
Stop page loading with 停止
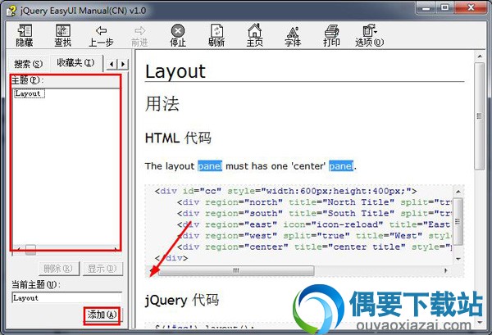(178, 35)
